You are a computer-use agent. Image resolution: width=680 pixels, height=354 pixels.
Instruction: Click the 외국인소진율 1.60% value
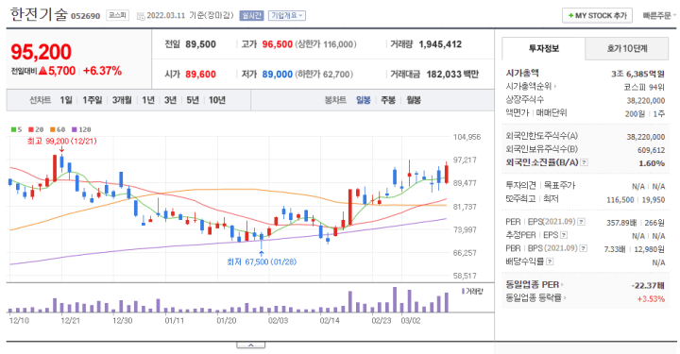click(652, 163)
